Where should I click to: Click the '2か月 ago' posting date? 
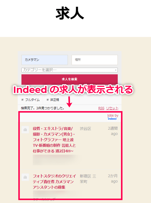tap(113, 178)
